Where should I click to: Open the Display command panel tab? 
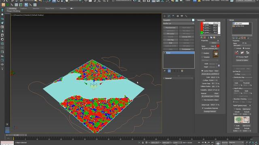click(182, 16)
